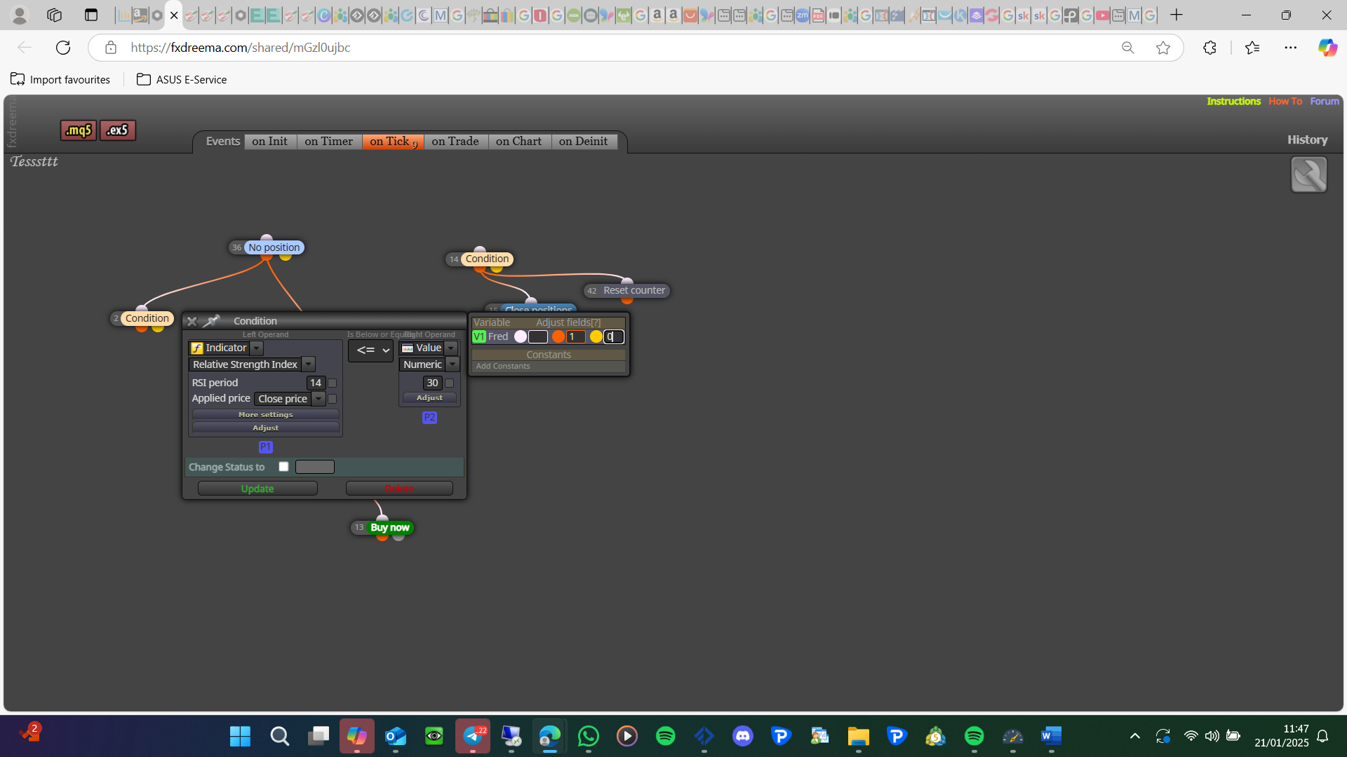The width and height of the screenshot is (1347, 757).
Task: Select the P1 parameter badge
Action: click(x=266, y=447)
